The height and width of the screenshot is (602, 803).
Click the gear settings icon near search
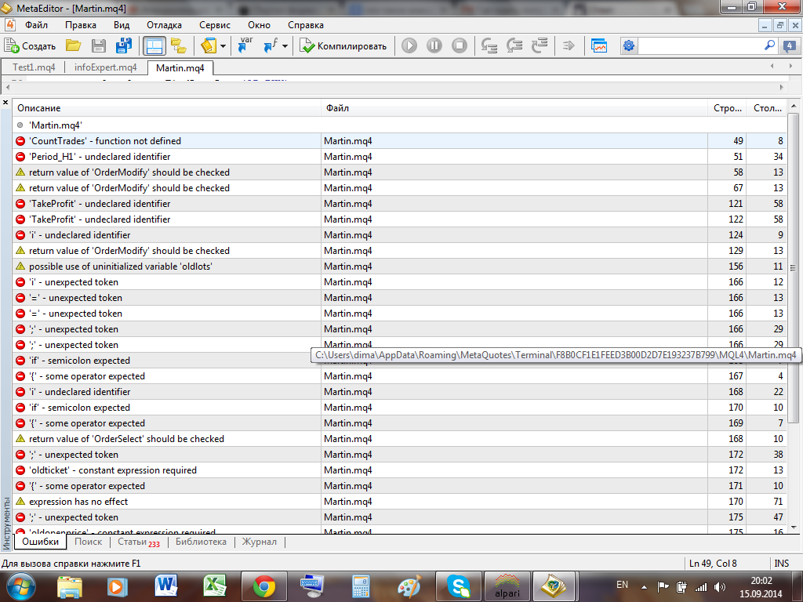pos(629,46)
